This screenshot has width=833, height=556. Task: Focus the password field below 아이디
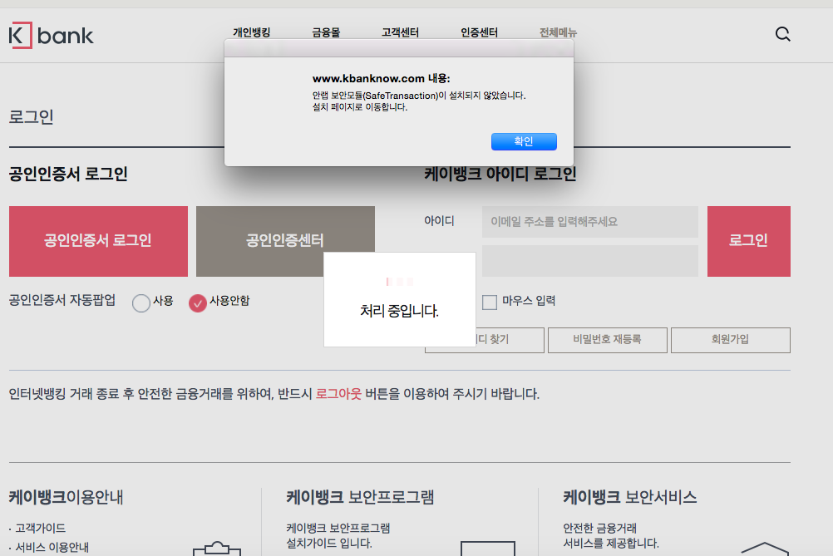tap(590, 261)
